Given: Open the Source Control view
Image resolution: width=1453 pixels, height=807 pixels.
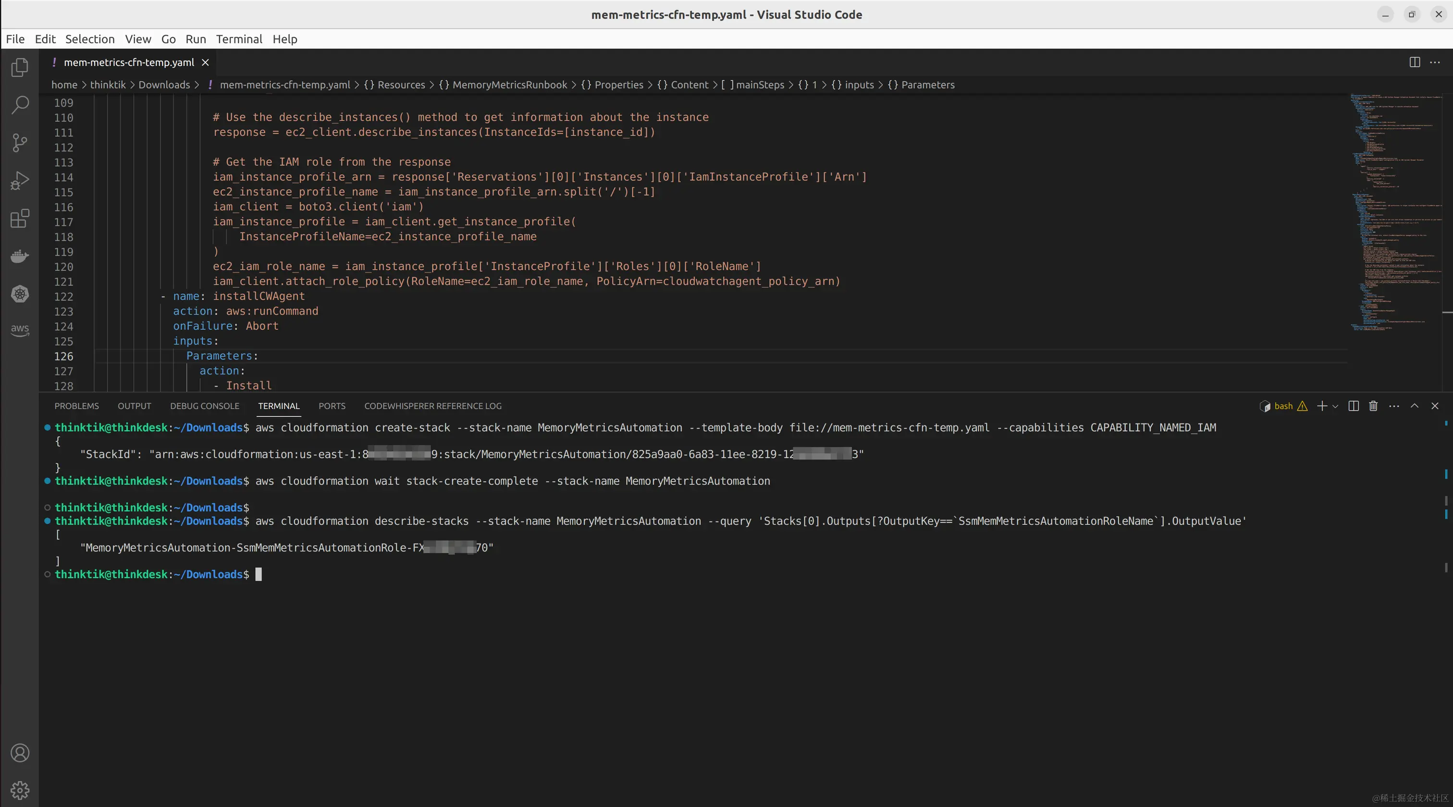Looking at the screenshot, I should point(20,143).
